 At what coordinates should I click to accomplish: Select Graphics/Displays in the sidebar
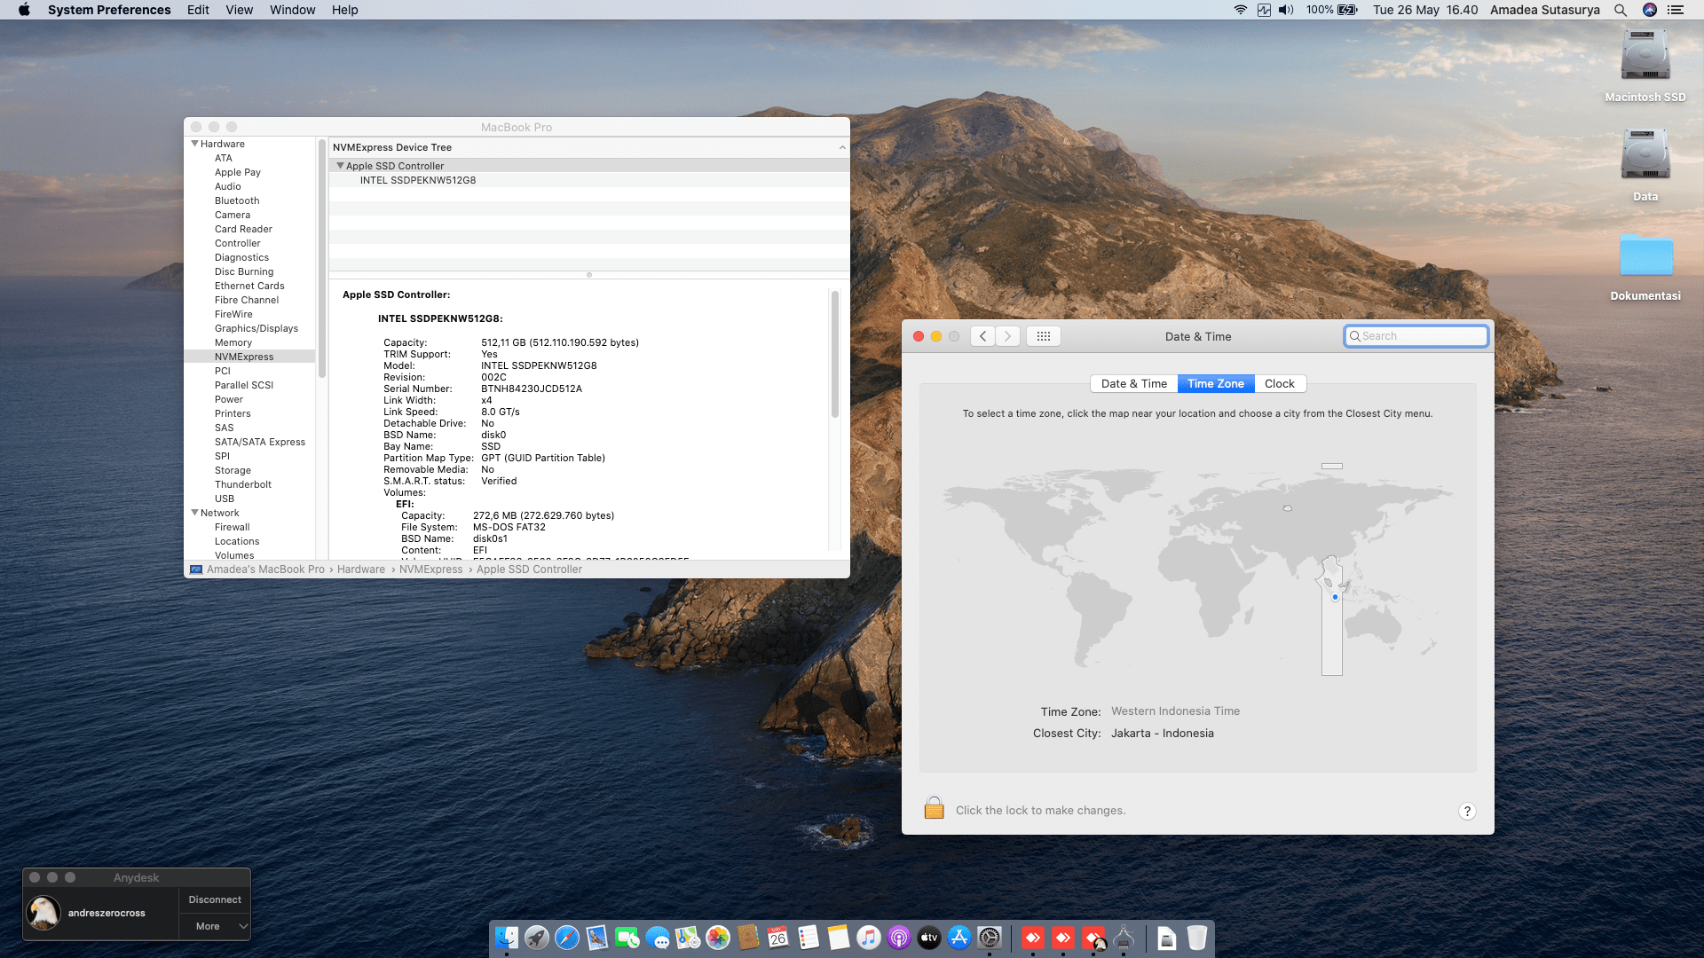point(256,328)
